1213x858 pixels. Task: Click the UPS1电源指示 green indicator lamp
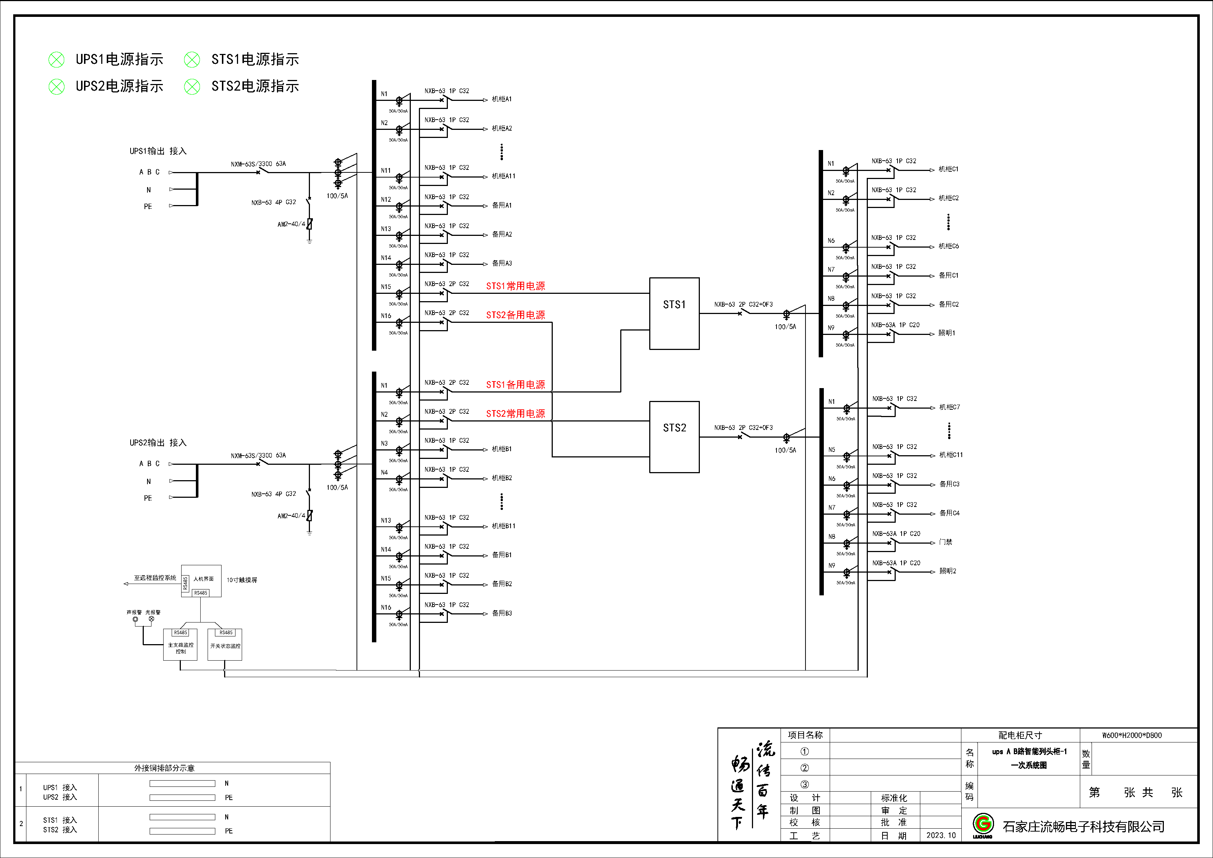pos(56,60)
